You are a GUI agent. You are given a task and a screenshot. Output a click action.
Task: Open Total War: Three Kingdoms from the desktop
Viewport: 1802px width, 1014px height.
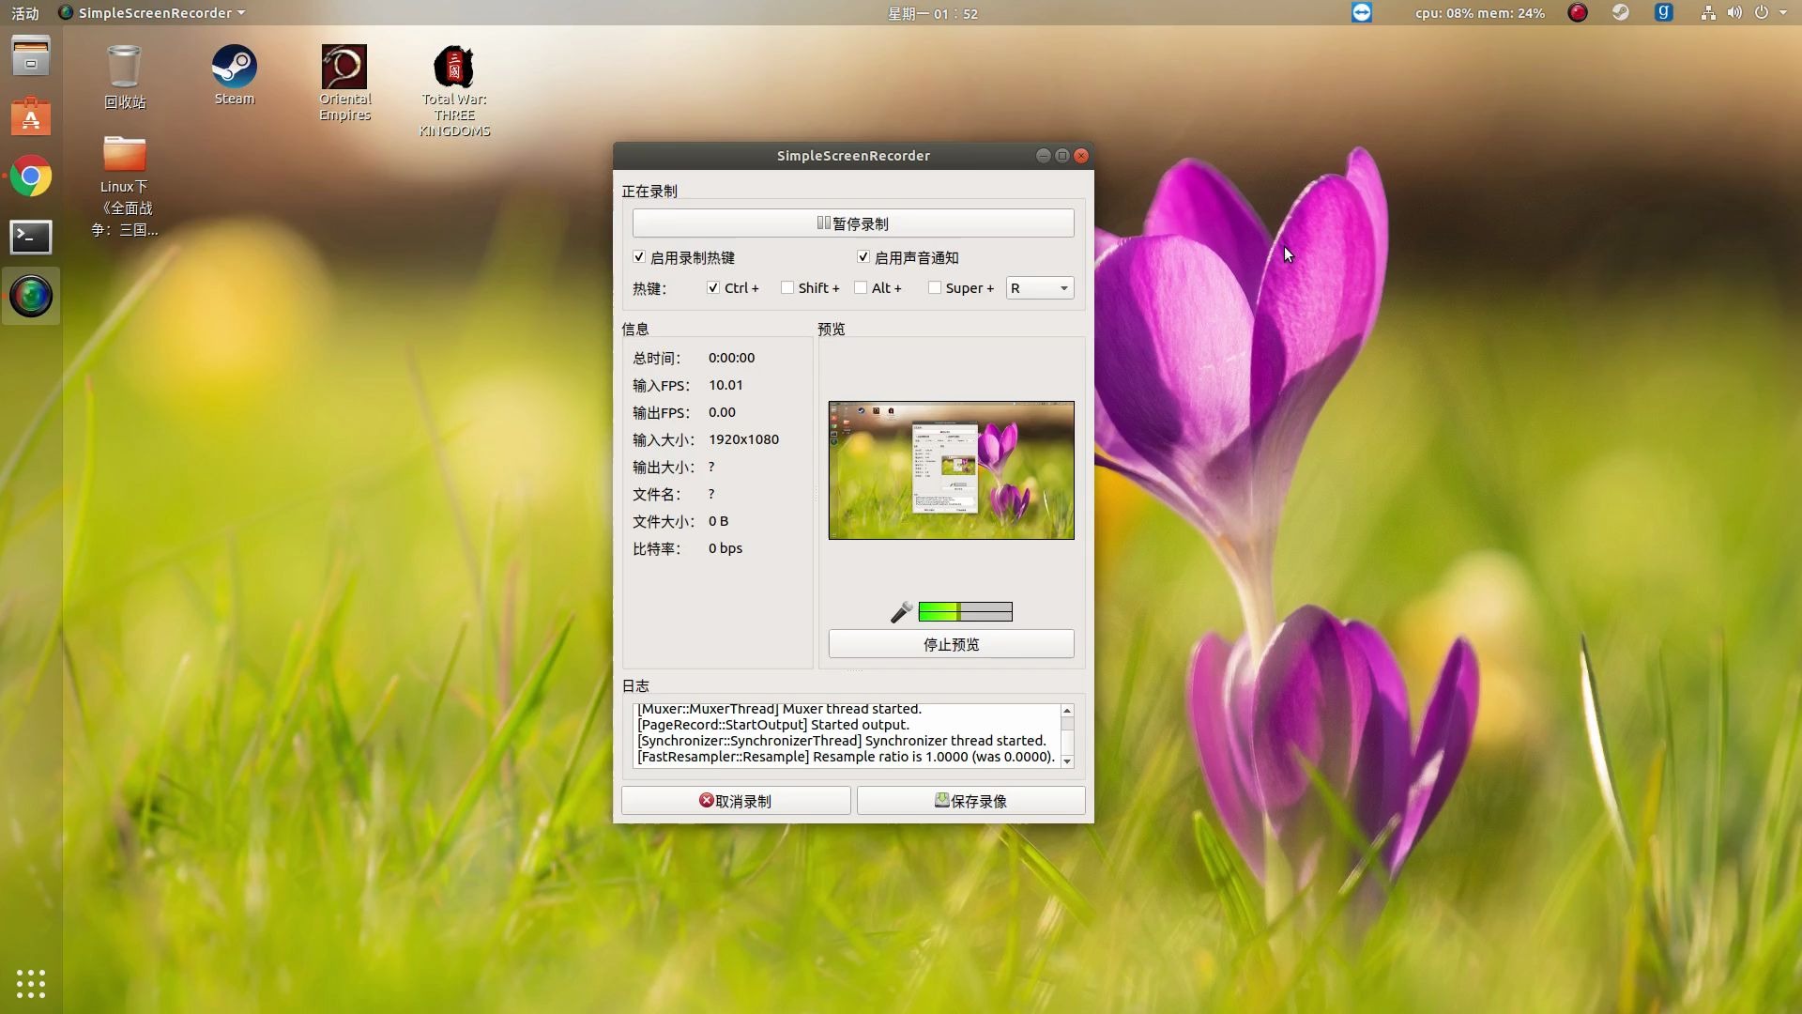tap(454, 66)
